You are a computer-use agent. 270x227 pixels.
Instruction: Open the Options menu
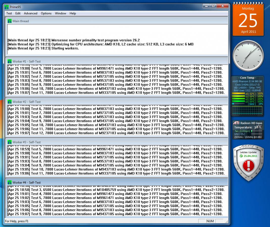click(46, 13)
